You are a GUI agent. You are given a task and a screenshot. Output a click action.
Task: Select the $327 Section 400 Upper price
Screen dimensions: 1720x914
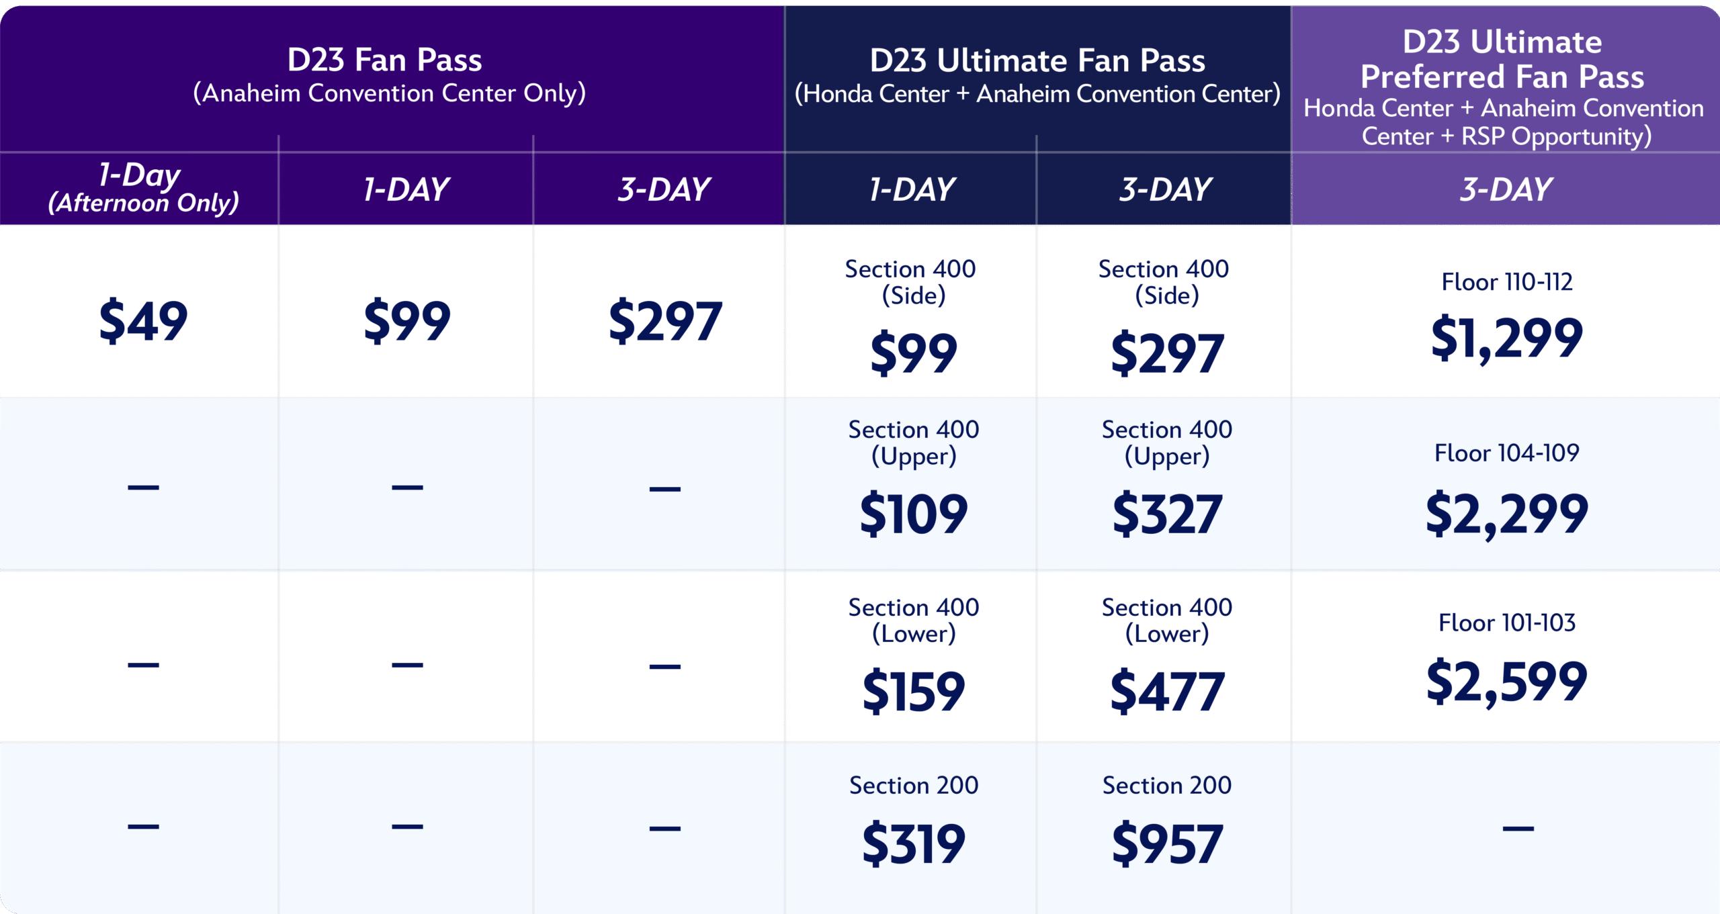coord(1167,514)
